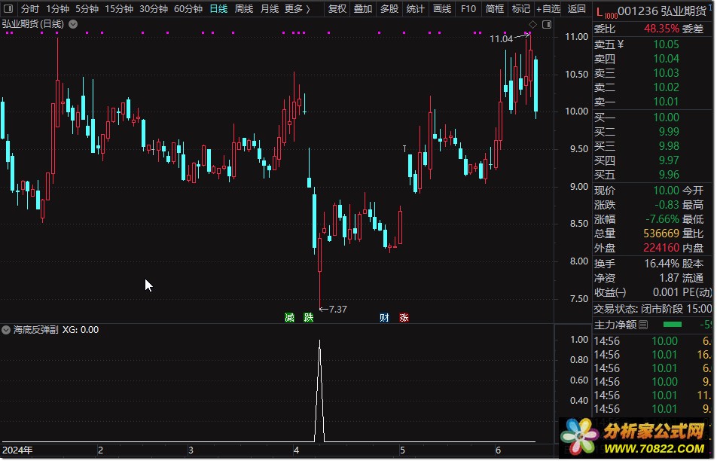Select the 30分钟 period
Image resolution: width=717 pixels, height=461 pixels.
tap(154, 9)
